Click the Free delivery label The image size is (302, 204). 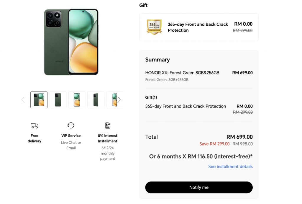tap(35, 138)
